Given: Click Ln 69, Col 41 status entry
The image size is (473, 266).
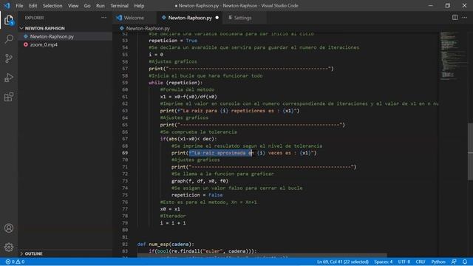Looking at the screenshot, I should point(343,262).
